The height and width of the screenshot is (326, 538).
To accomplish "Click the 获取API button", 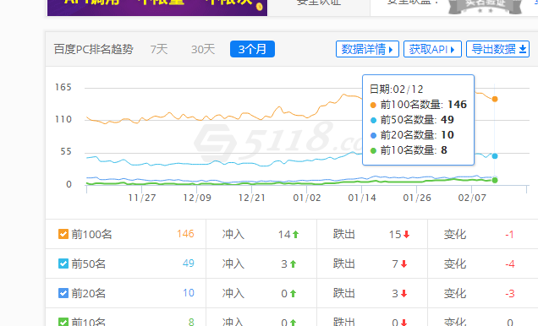I will pyautogui.click(x=432, y=49).
